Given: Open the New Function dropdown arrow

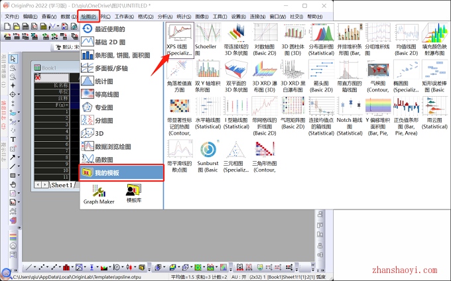Looking at the screenshot, I should tap(58, 27).
